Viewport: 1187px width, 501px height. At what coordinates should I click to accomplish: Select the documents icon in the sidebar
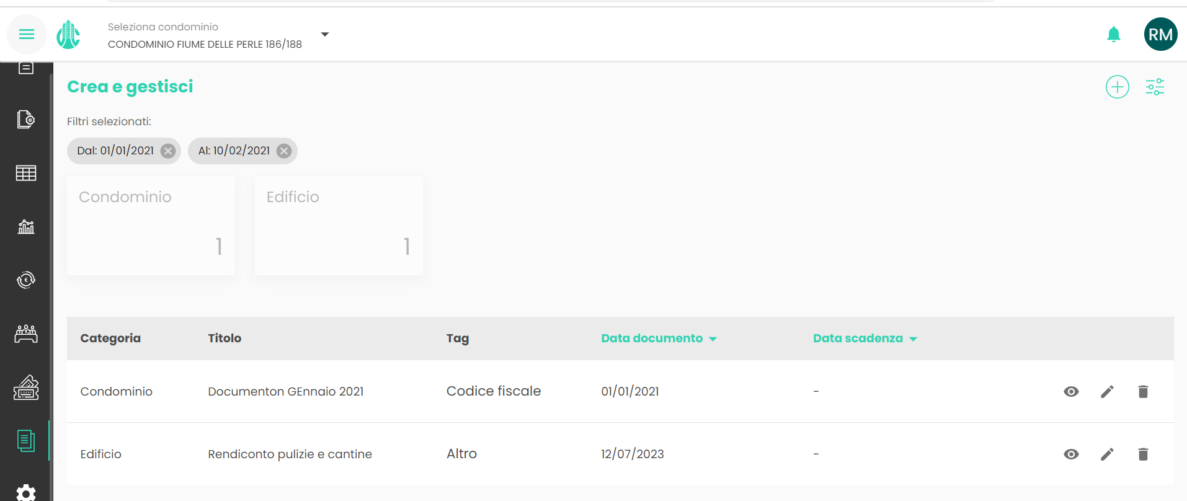click(x=26, y=441)
